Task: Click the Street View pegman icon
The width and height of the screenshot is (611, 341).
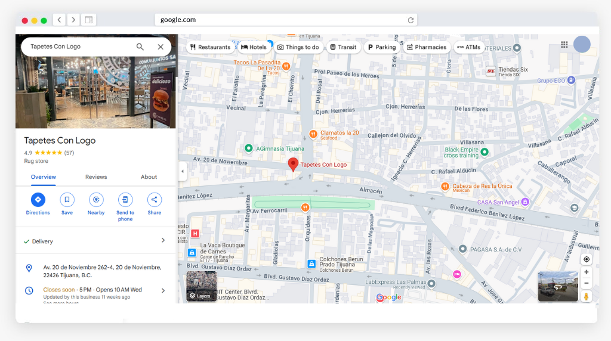Action: tap(586, 297)
